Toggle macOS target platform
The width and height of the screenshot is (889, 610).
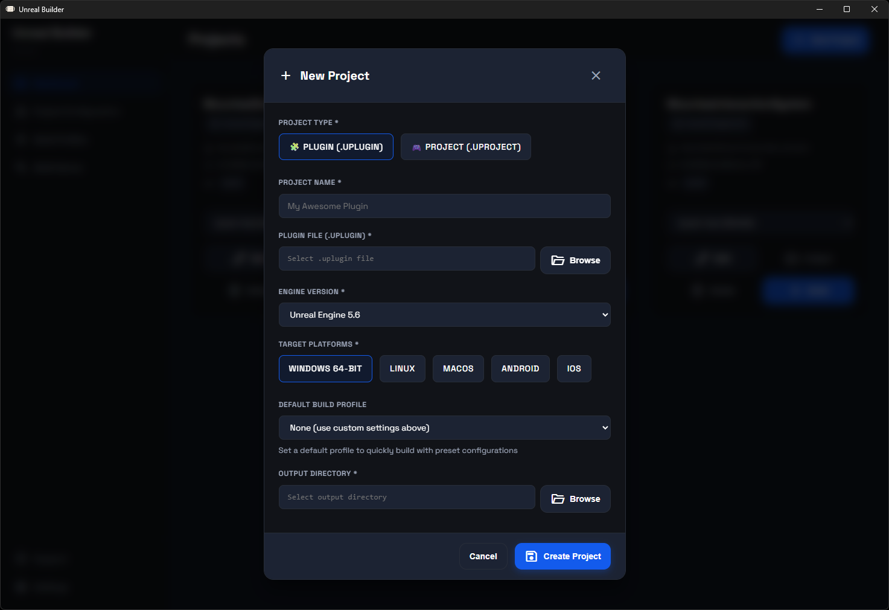click(x=458, y=368)
